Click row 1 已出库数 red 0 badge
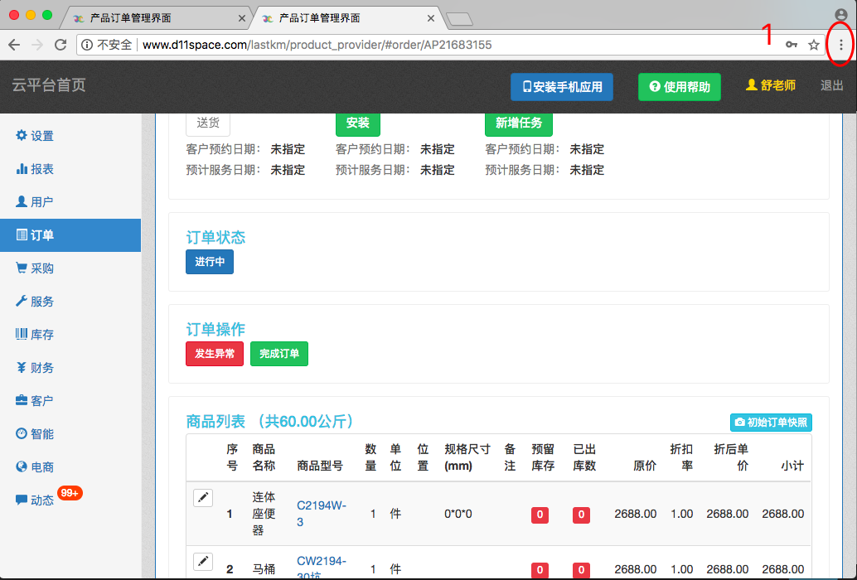 coord(581,515)
